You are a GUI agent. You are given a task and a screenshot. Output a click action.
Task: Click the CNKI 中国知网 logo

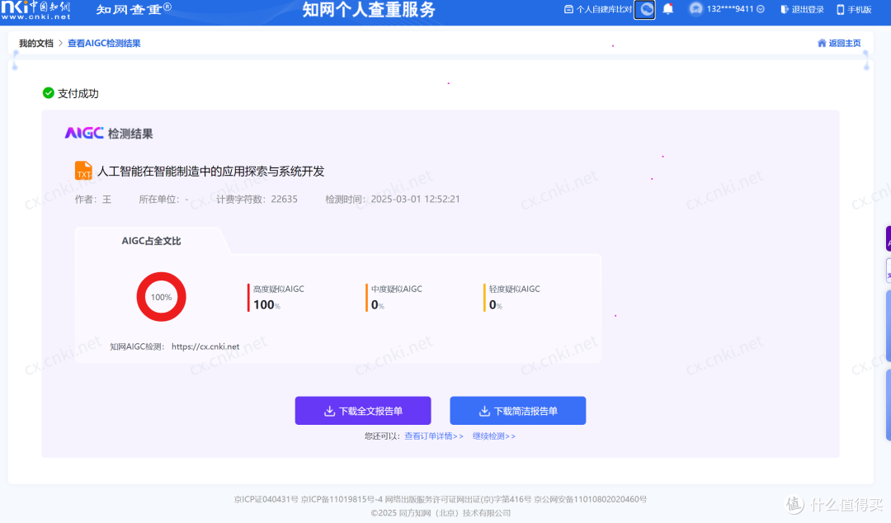[35, 10]
